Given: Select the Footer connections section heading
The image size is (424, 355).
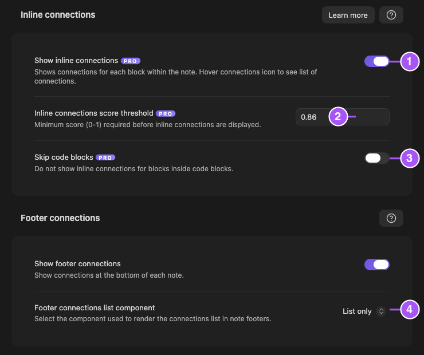Looking at the screenshot, I should [60, 218].
